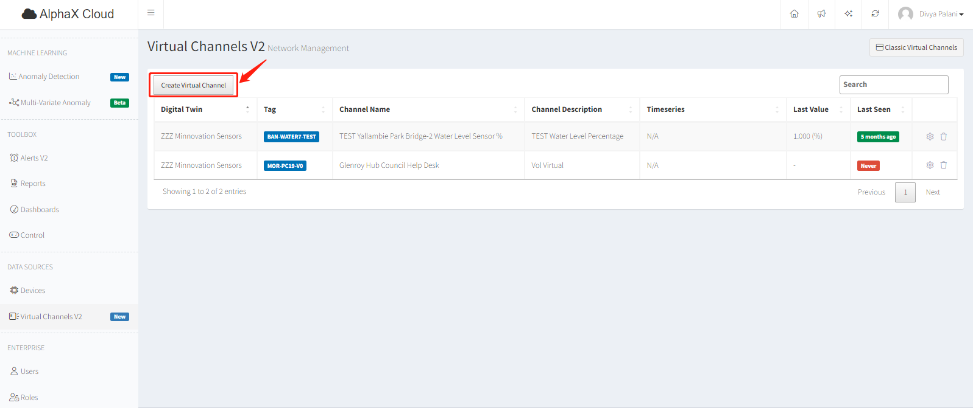
Task: Go to Dashboards in the sidebar
Action: pos(40,210)
